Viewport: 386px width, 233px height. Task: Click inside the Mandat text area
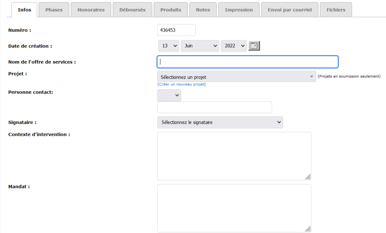234,208
